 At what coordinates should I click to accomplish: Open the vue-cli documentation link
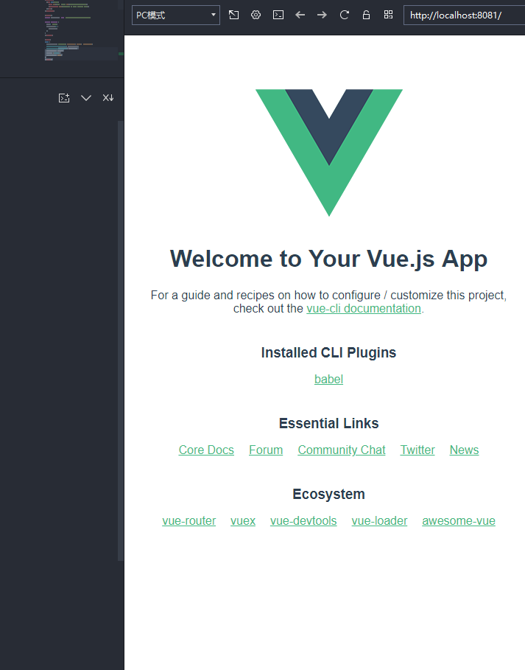click(364, 309)
